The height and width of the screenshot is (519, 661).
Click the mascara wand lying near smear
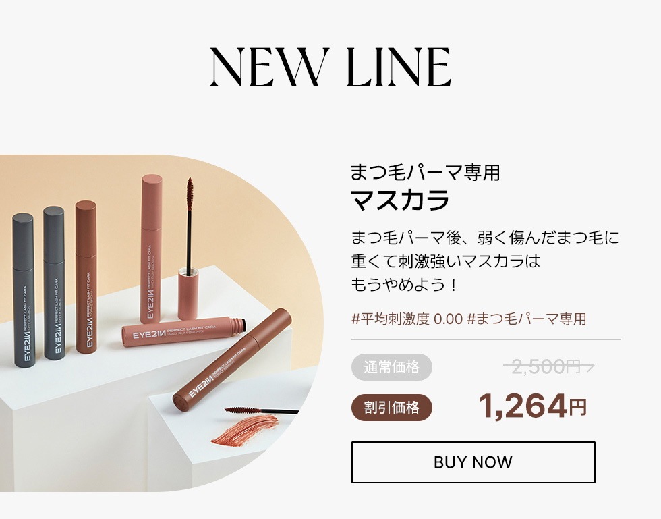[262, 410]
